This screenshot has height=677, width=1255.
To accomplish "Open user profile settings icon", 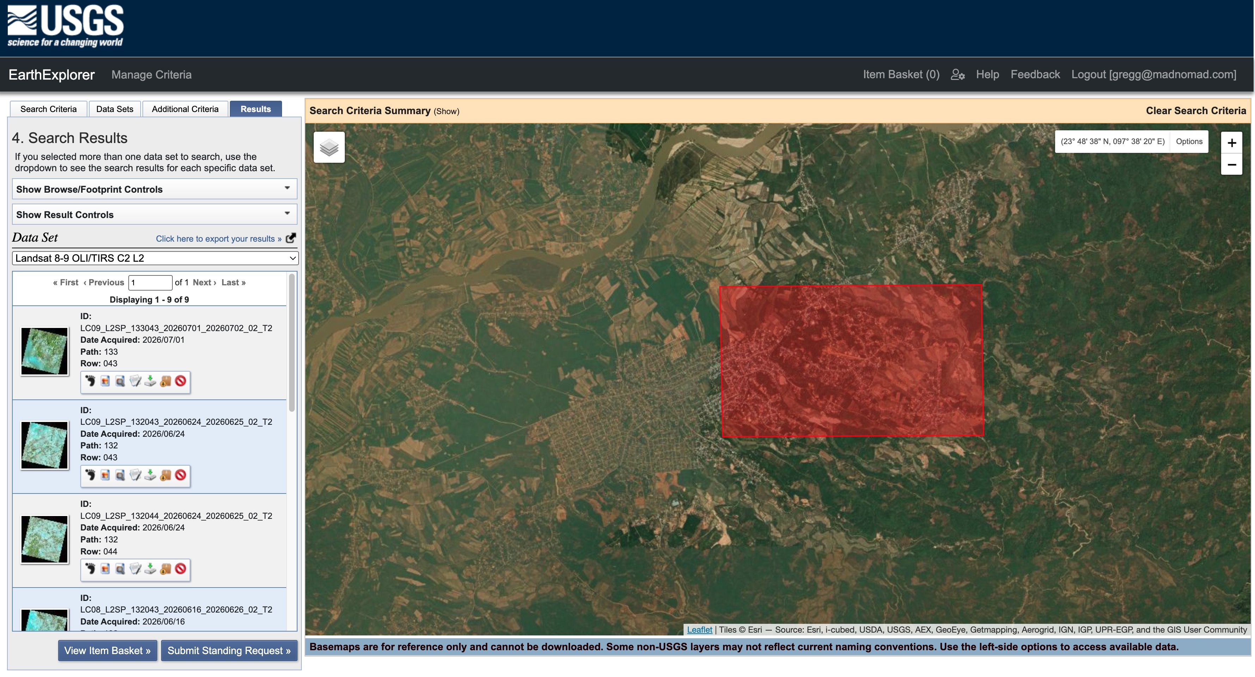I will pos(958,74).
